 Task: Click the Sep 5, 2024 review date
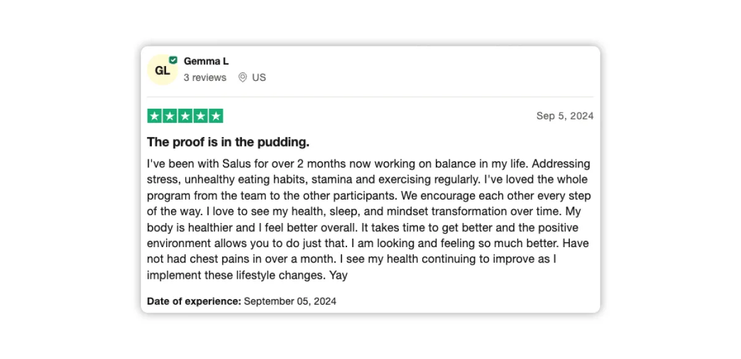pyautogui.click(x=565, y=116)
